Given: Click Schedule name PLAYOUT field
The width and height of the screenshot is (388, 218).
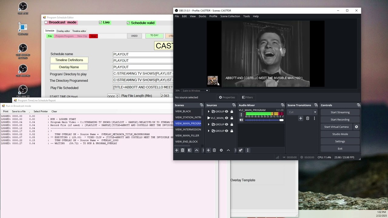Looking at the screenshot, I should 143,54.
